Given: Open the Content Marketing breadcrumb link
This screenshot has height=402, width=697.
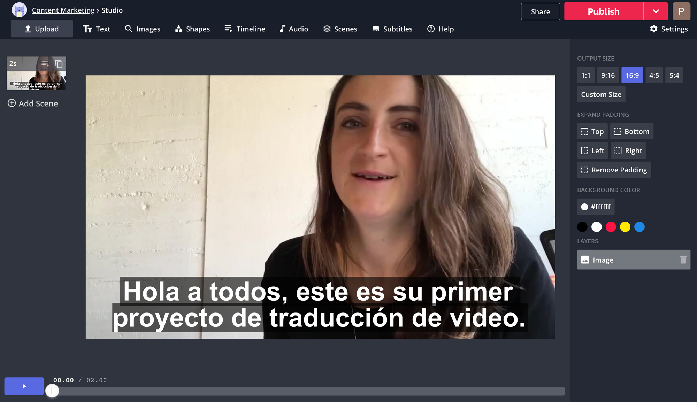Looking at the screenshot, I should pos(63,10).
